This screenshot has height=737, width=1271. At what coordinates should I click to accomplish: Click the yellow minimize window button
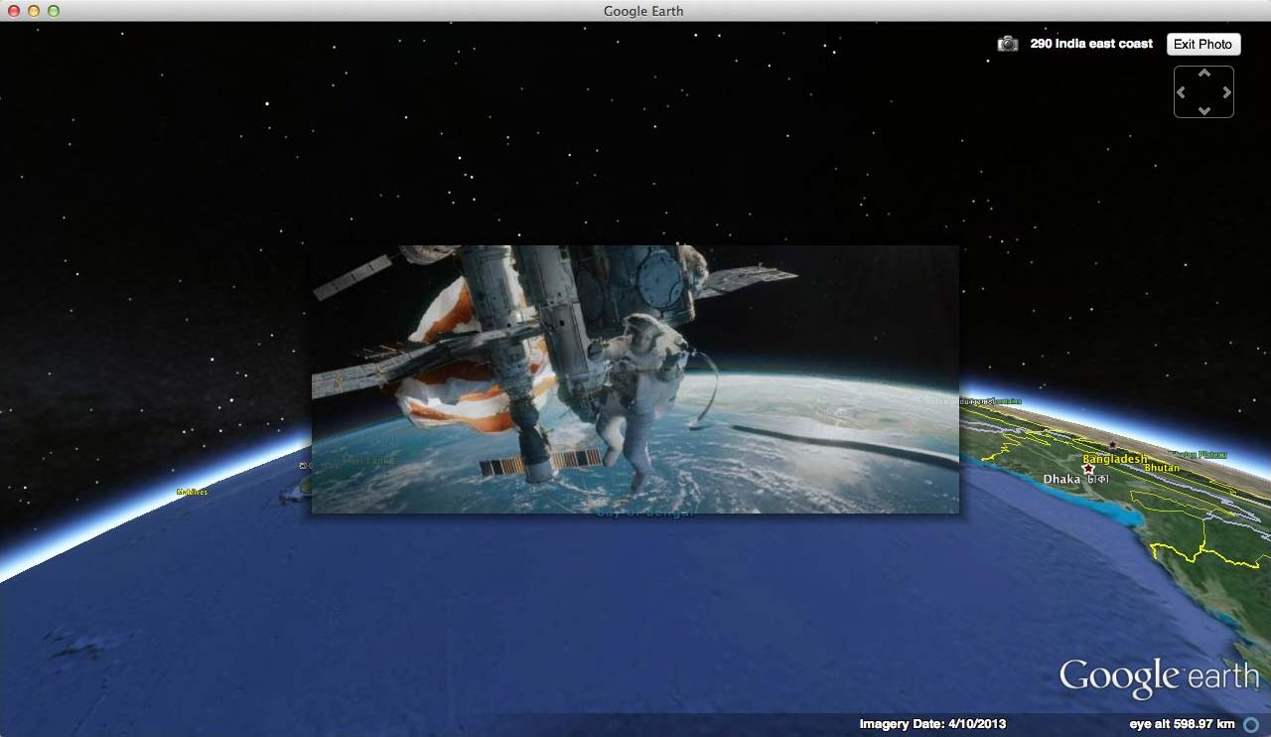coord(34,11)
